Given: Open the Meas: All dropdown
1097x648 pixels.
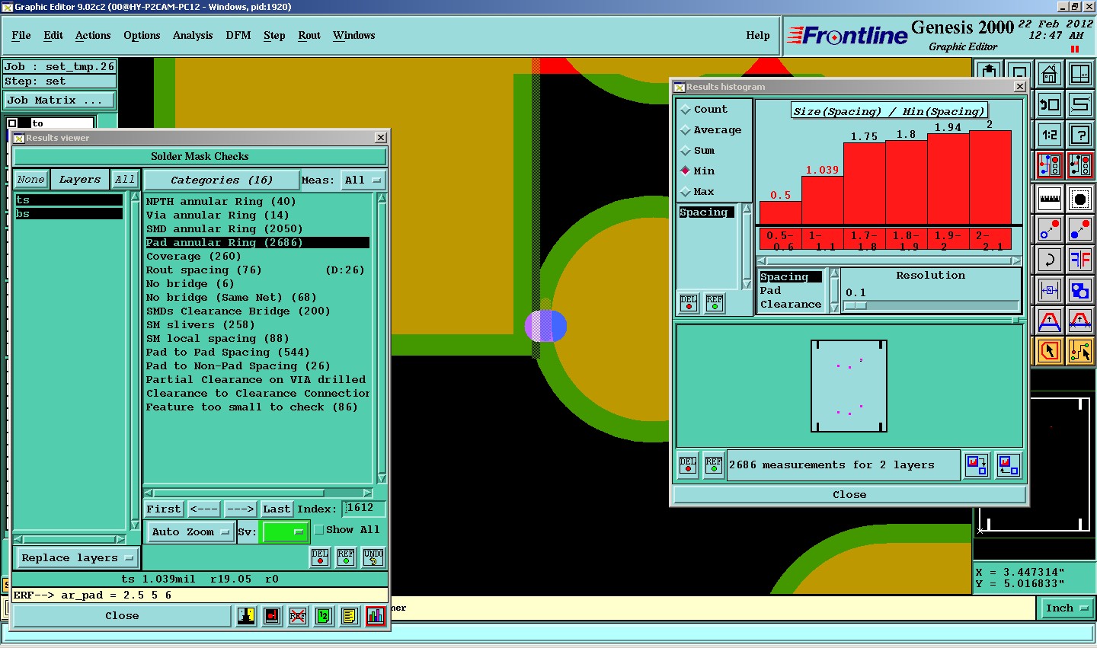Looking at the screenshot, I should click(363, 180).
